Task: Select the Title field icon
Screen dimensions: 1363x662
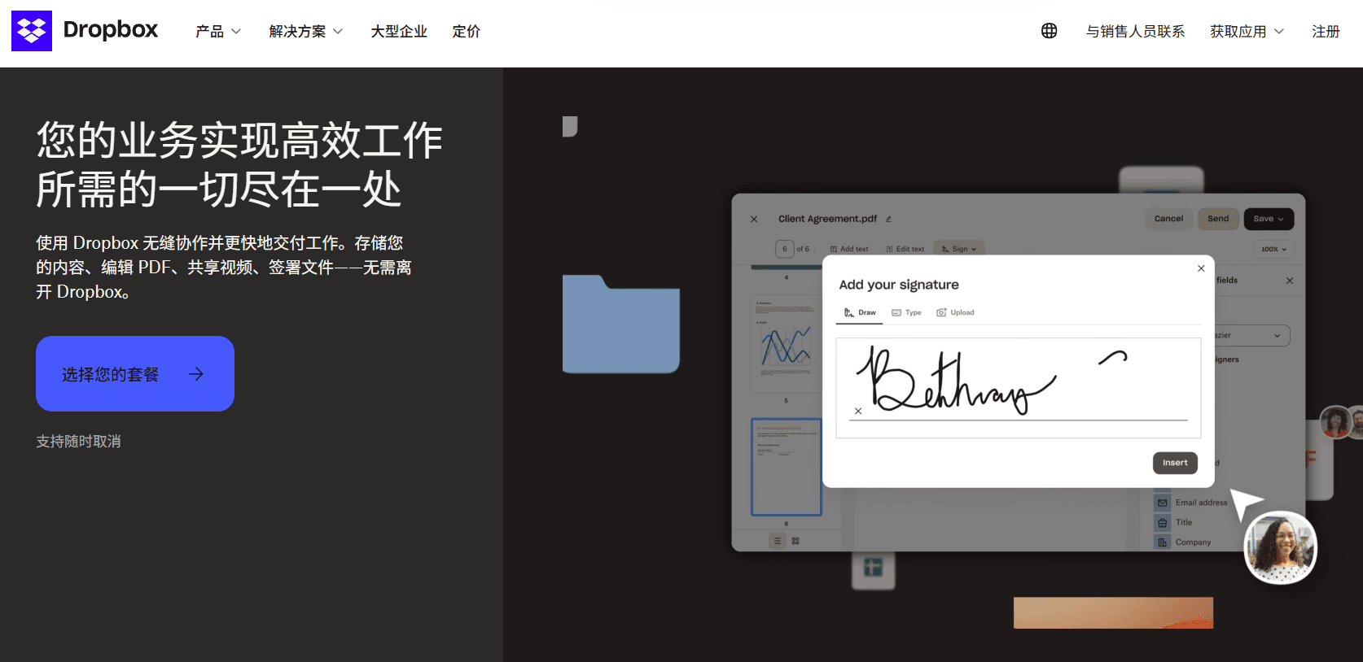Action: (1162, 522)
